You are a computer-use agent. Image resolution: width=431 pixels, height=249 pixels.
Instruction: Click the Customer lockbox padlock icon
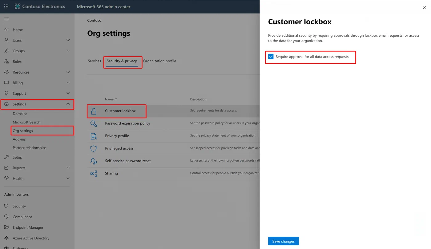[94, 111]
